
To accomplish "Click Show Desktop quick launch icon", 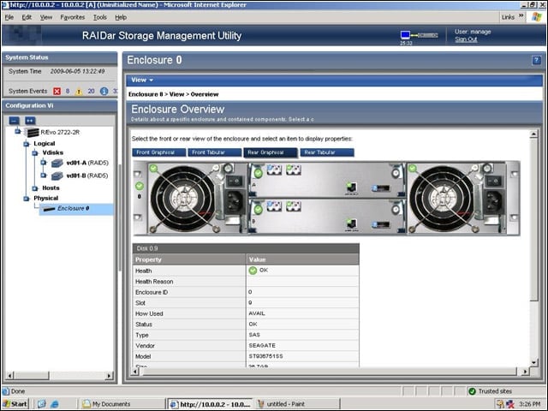I will click(x=42, y=404).
